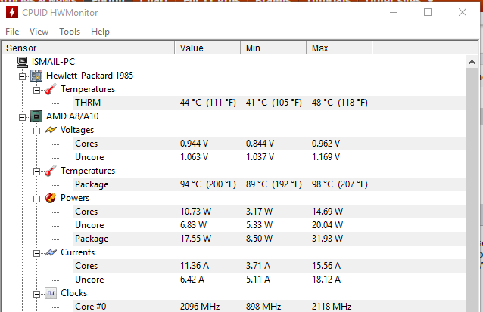Select the Clocks label
The width and height of the screenshot is (483, 312).
pos(74,293)
